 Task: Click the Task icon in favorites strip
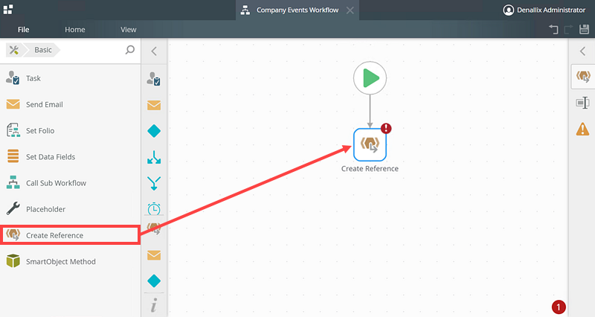[x=154, y=79]
